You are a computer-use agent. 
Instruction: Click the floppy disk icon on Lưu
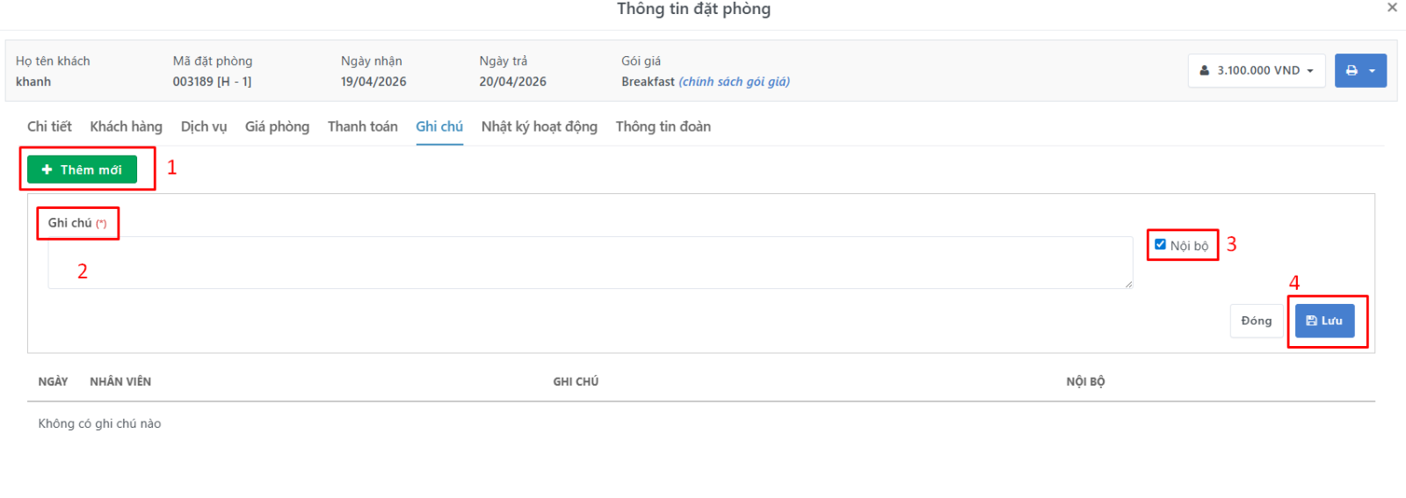(x=1312, y=321)
